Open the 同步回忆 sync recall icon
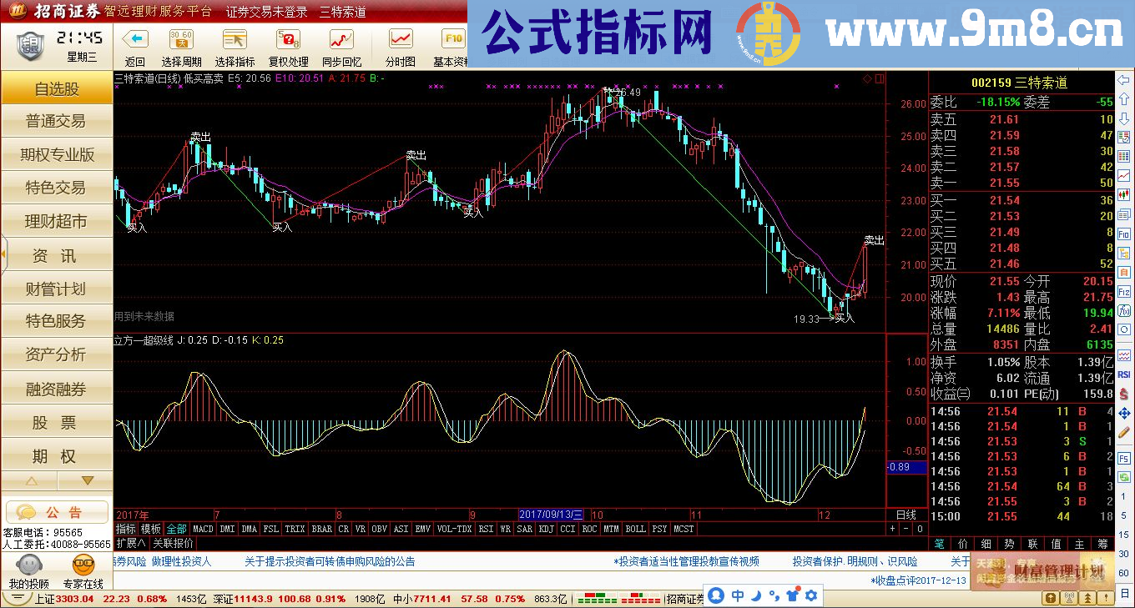This screenshot has height=608, width=1135. click(x=342, y=39)
